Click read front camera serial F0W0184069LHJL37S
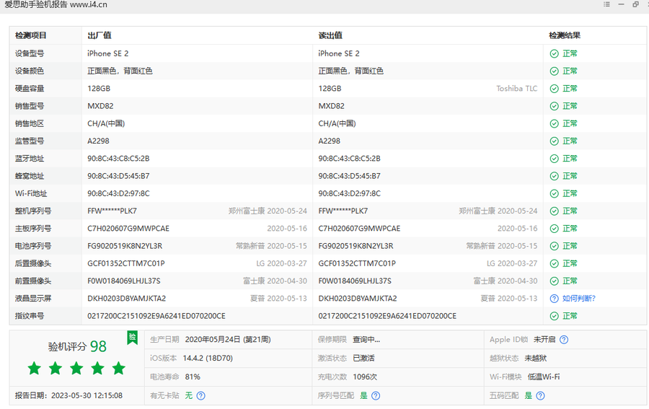The width and height of the screenshot is (649, 409). [355, 281]
